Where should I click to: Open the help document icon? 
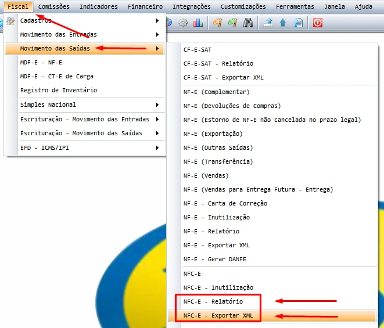298,23
